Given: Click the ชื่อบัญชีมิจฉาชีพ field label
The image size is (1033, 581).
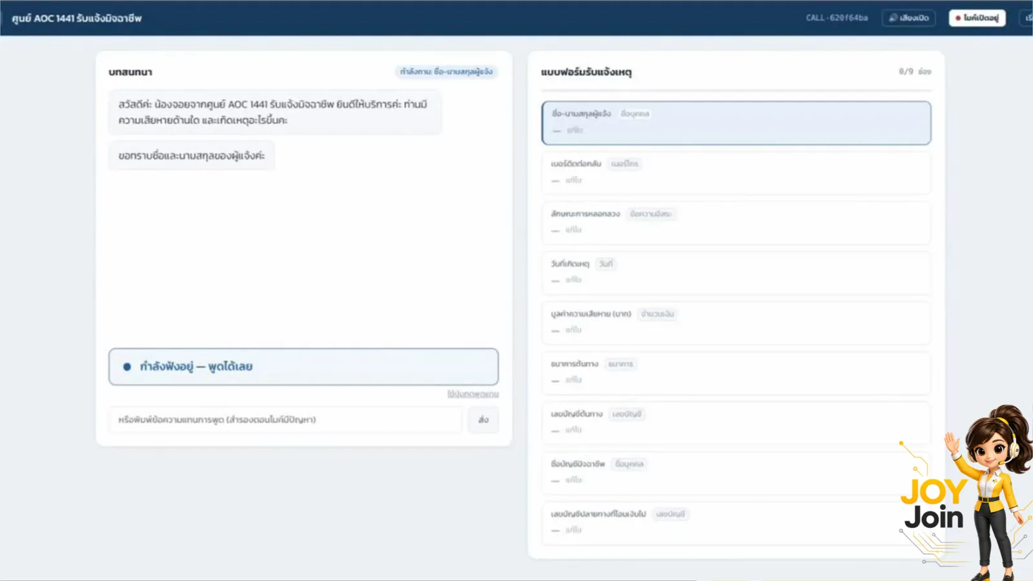Looking at the screenshot, I should coord(578,464).
